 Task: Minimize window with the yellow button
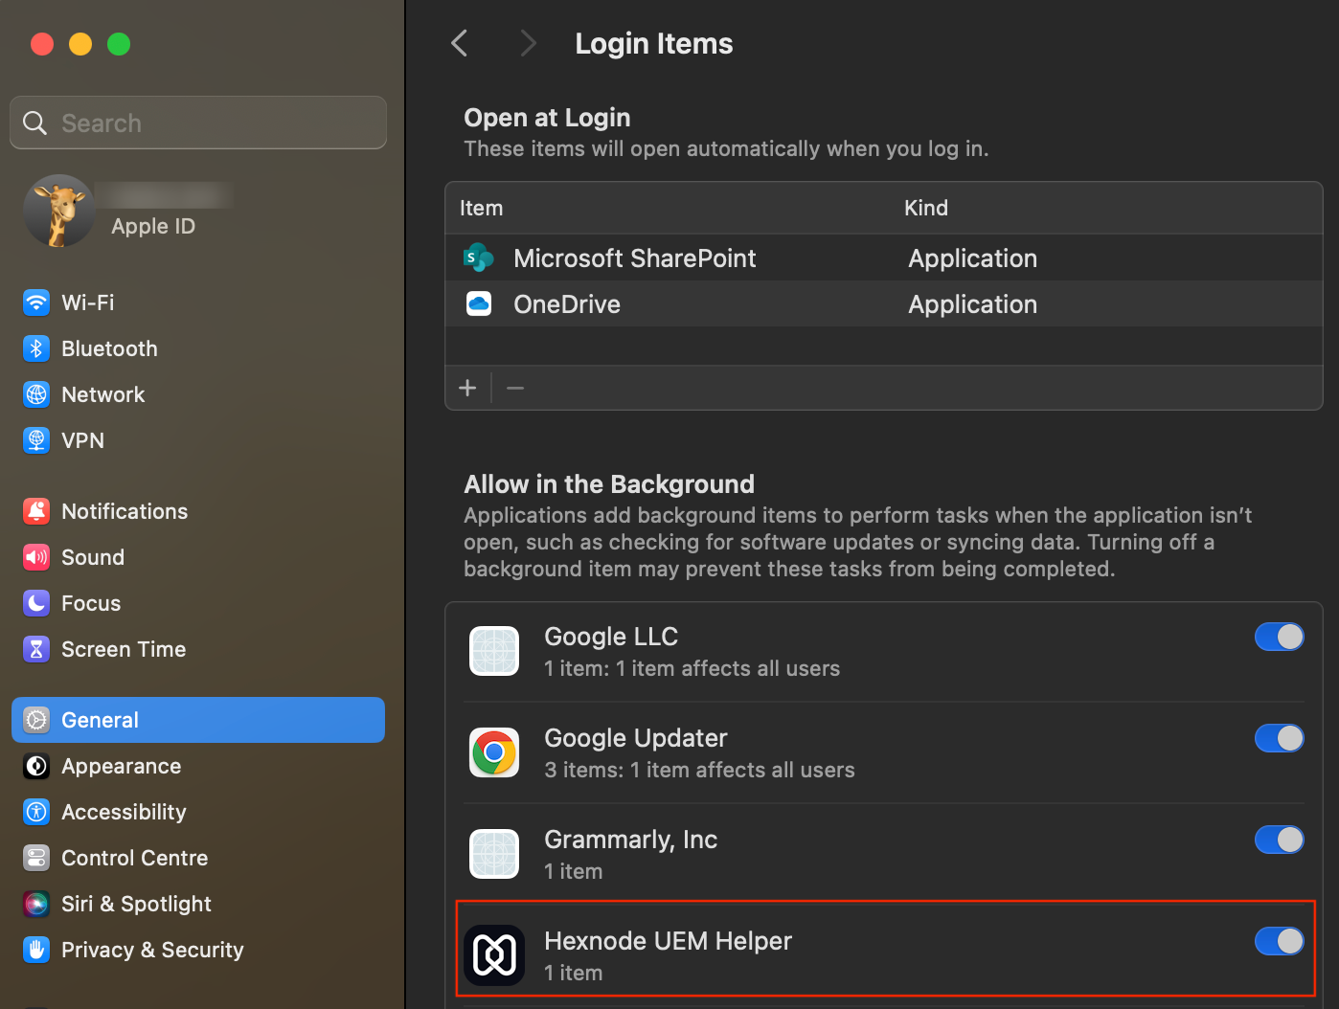(x=80, y=44)
